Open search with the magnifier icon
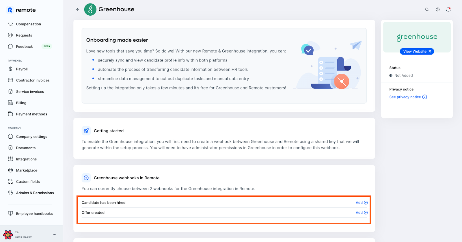Viewport: 462px width, 242px height. (x=427, y=10)
